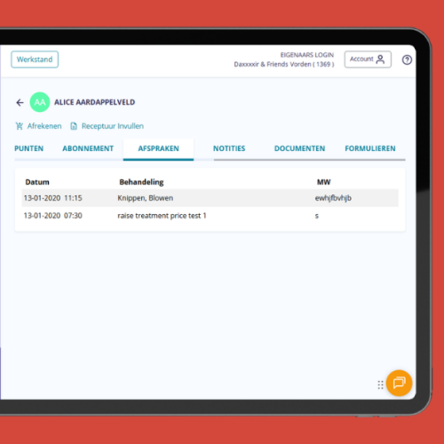Open the orange chat bubble icon
The image size is (444, 444).
point(399,383)
